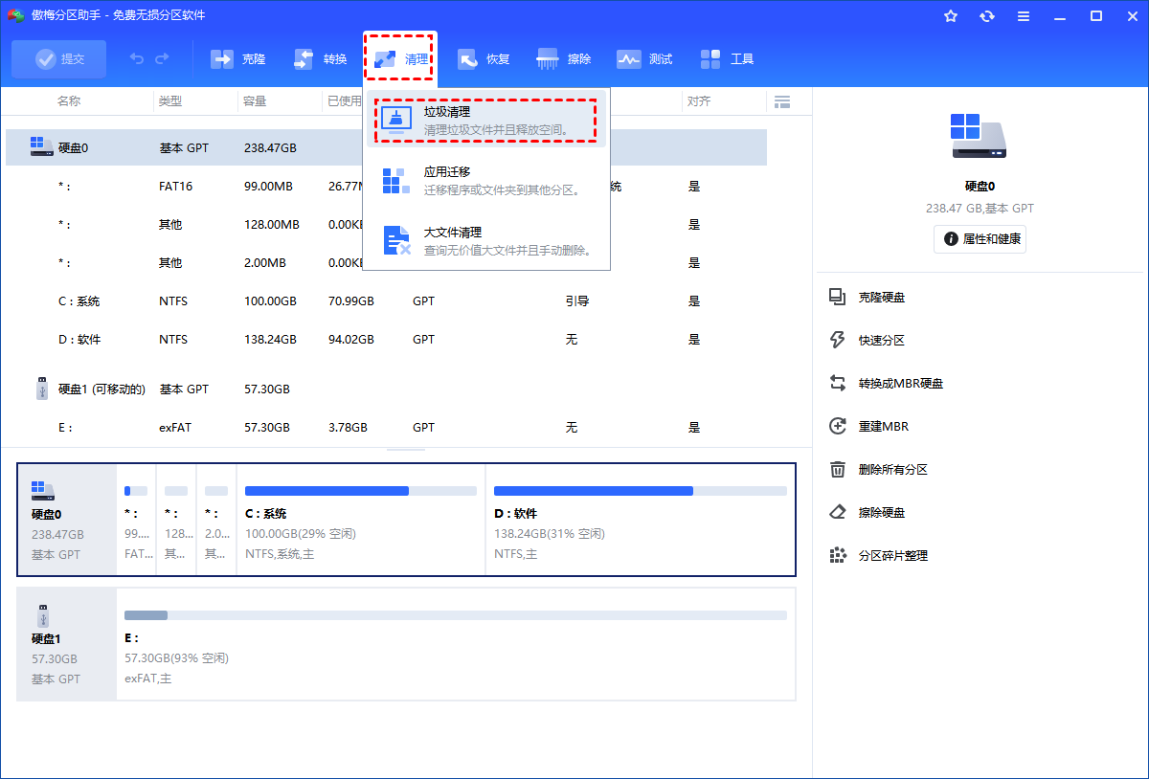Choose 垃圾清理 from the dropdown menu

coord(485,121)
